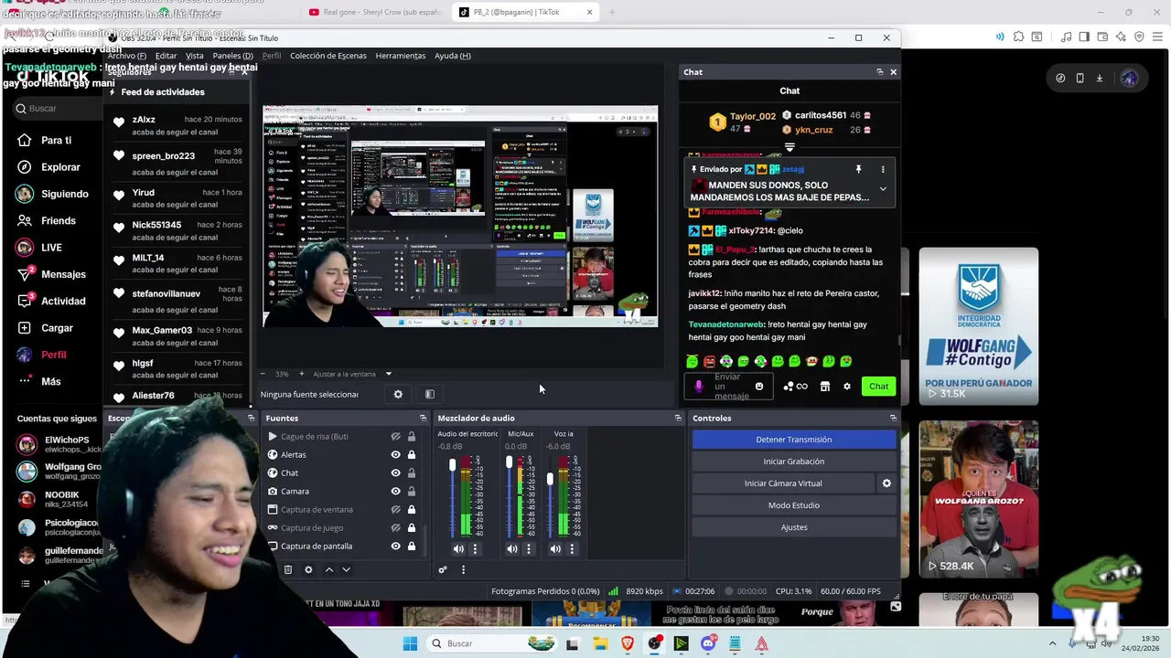Click Audio del escritorio volume fader
The image size is (1171, 658).
click(452, 465)
